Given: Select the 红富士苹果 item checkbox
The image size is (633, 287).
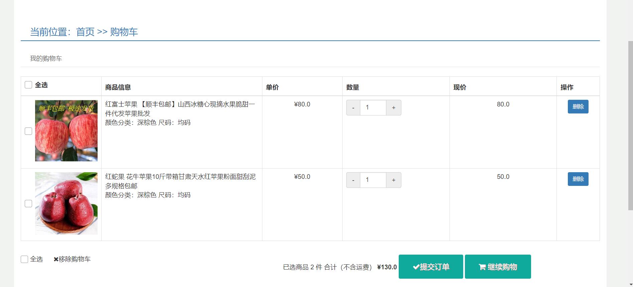Looking at the screenshot, I should pyautogui.click(x=28, y=131).
